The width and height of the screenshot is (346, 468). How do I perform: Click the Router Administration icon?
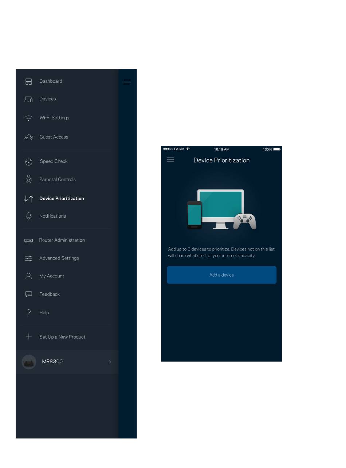coord(29,241)
